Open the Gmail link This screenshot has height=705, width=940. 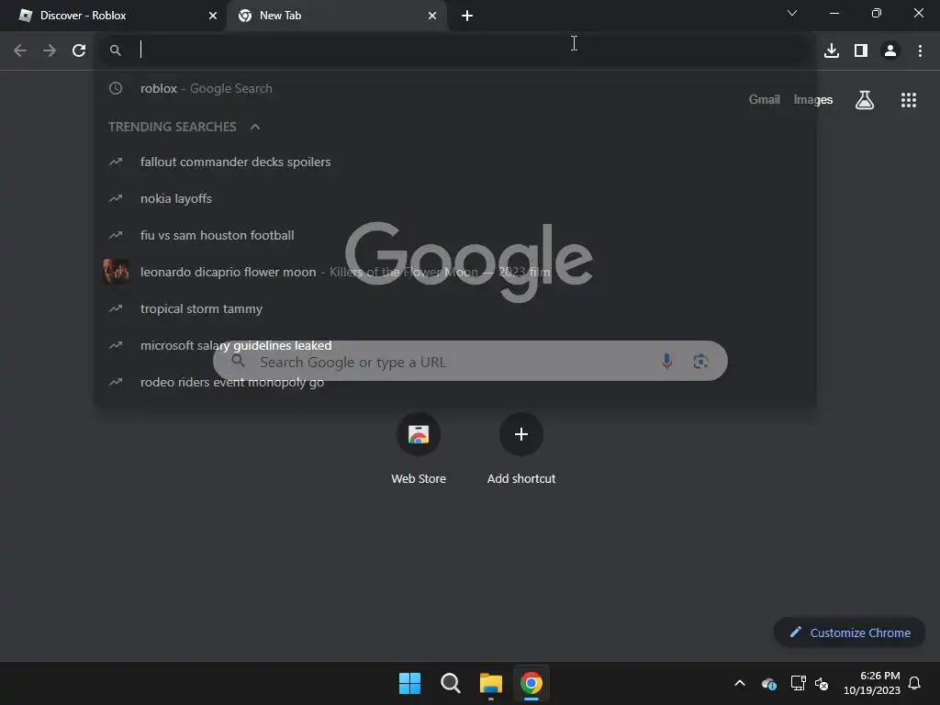(764, 99)
